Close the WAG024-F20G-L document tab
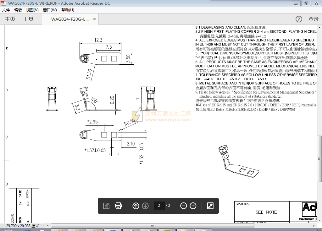Screen dimensions: 322x231 [94, 19]
